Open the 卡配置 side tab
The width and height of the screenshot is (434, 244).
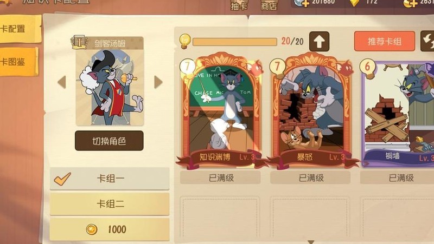[x=20, y=29]
